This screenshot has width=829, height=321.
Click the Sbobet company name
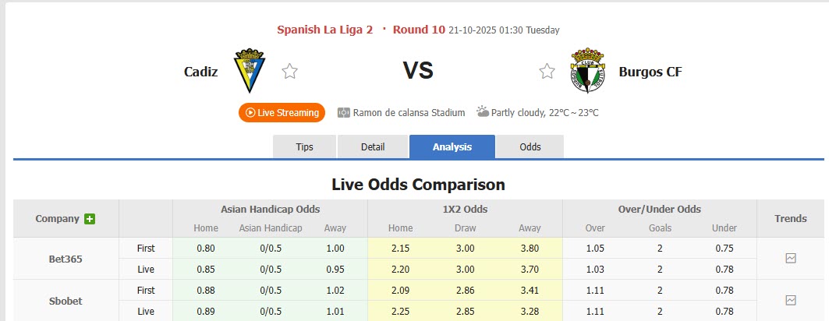coord(66,301)
